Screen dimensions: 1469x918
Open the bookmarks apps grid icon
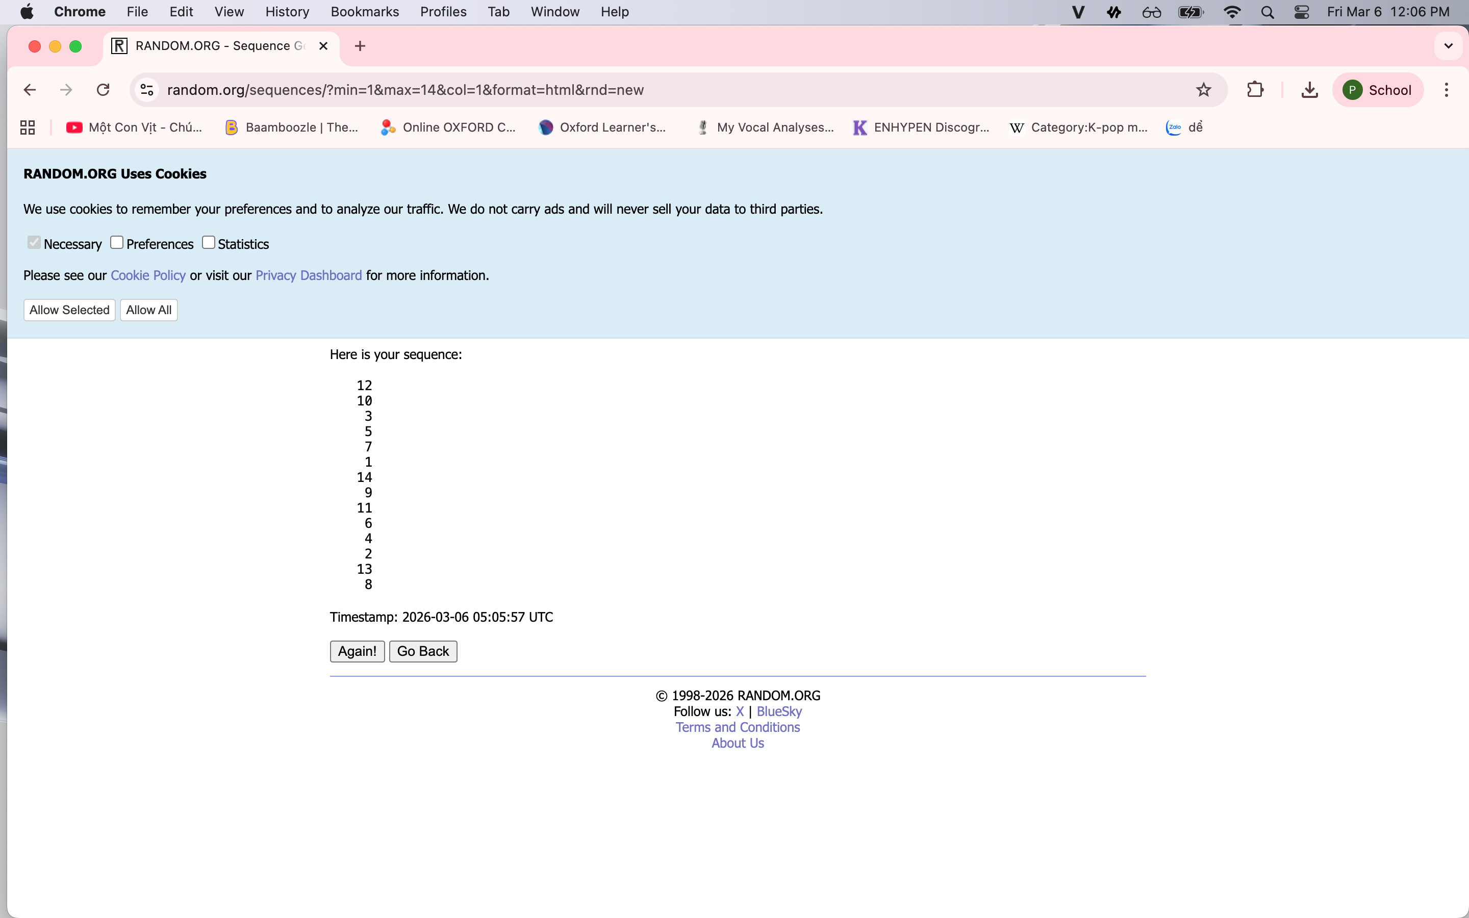(28, 127)
